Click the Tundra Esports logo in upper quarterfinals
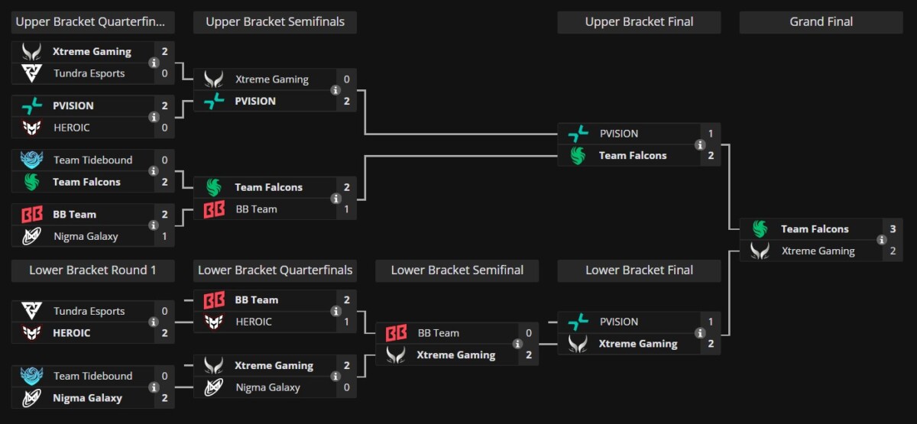 [31, 73]
